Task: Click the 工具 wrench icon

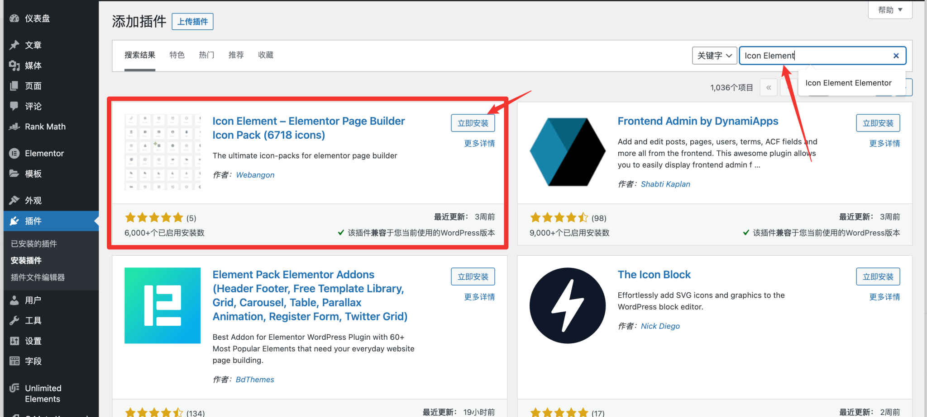Action: click(14, 320)
